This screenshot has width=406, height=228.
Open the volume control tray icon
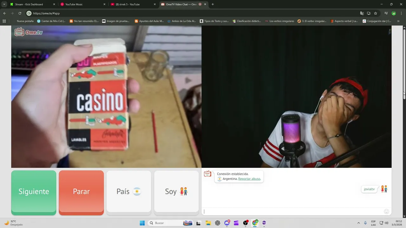(387, 223)
